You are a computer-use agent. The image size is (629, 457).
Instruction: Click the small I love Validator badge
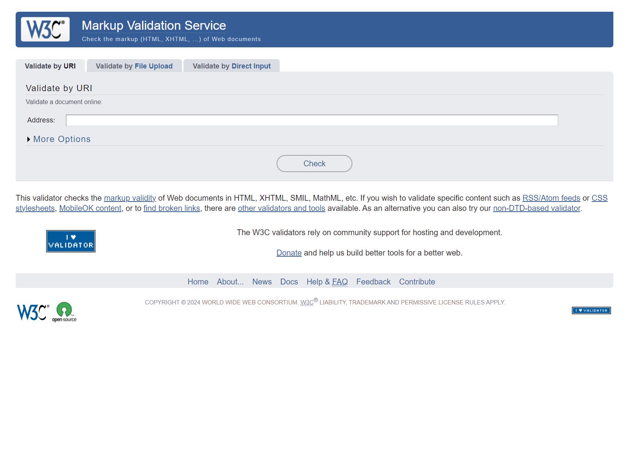(x=591, y=310)
